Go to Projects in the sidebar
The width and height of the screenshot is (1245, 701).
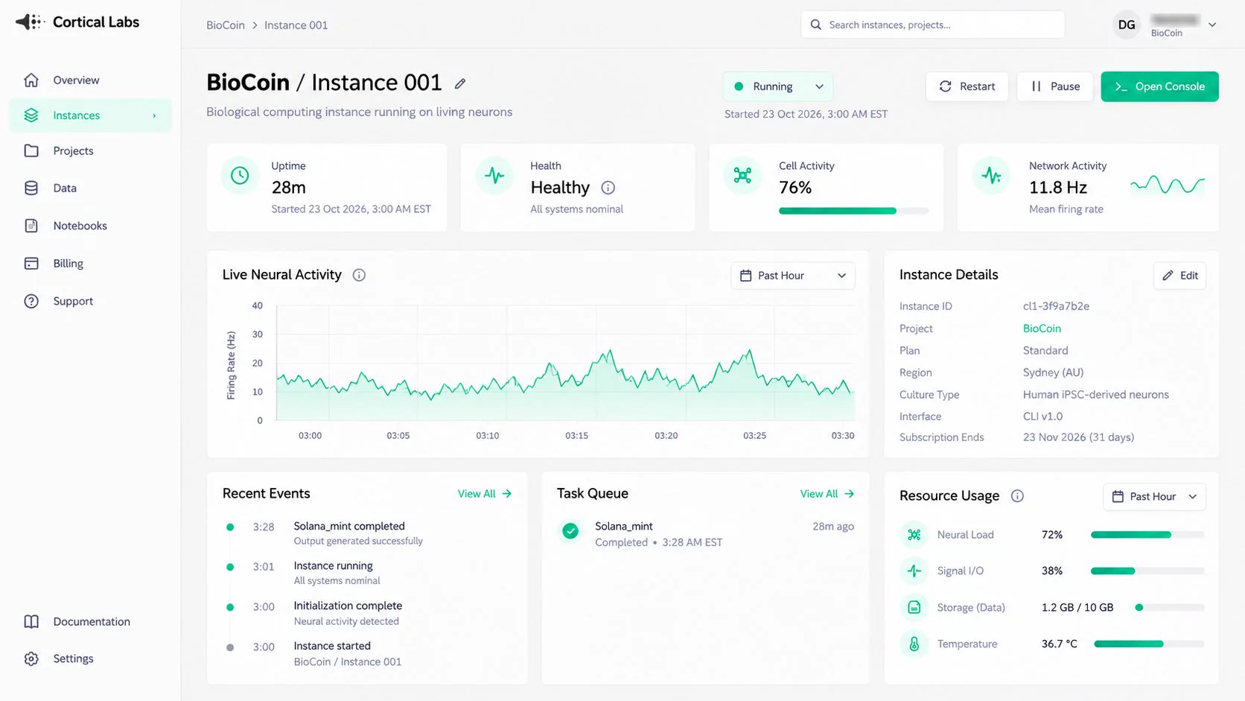click(x=90, y=150)
